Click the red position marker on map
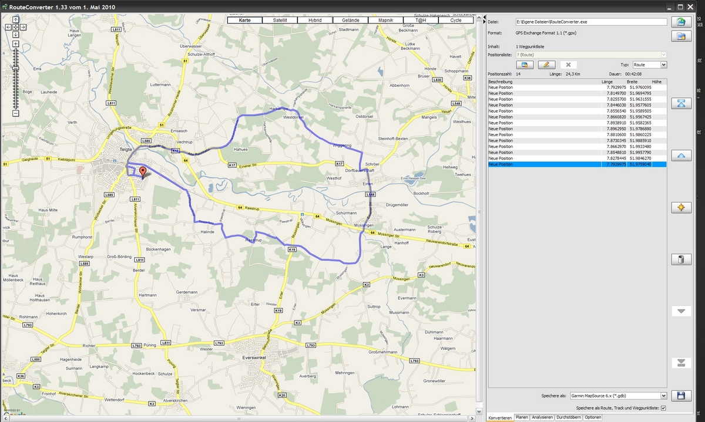 [142, 171]
